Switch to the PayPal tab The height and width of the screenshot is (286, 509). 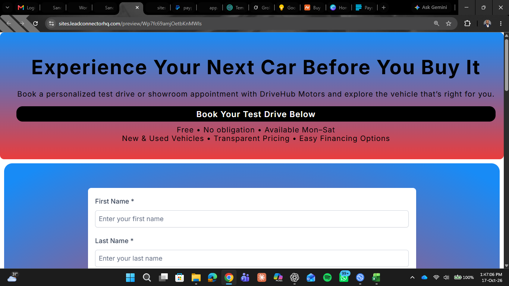click(183, 7)
